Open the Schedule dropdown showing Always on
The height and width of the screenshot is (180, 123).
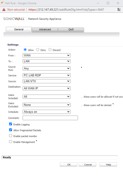[x=46, y=112]
